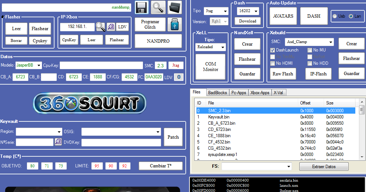Click the AVATARS button
Viewport: 366px width, 192px height.
pyautogui.click(x=283, y=16)
